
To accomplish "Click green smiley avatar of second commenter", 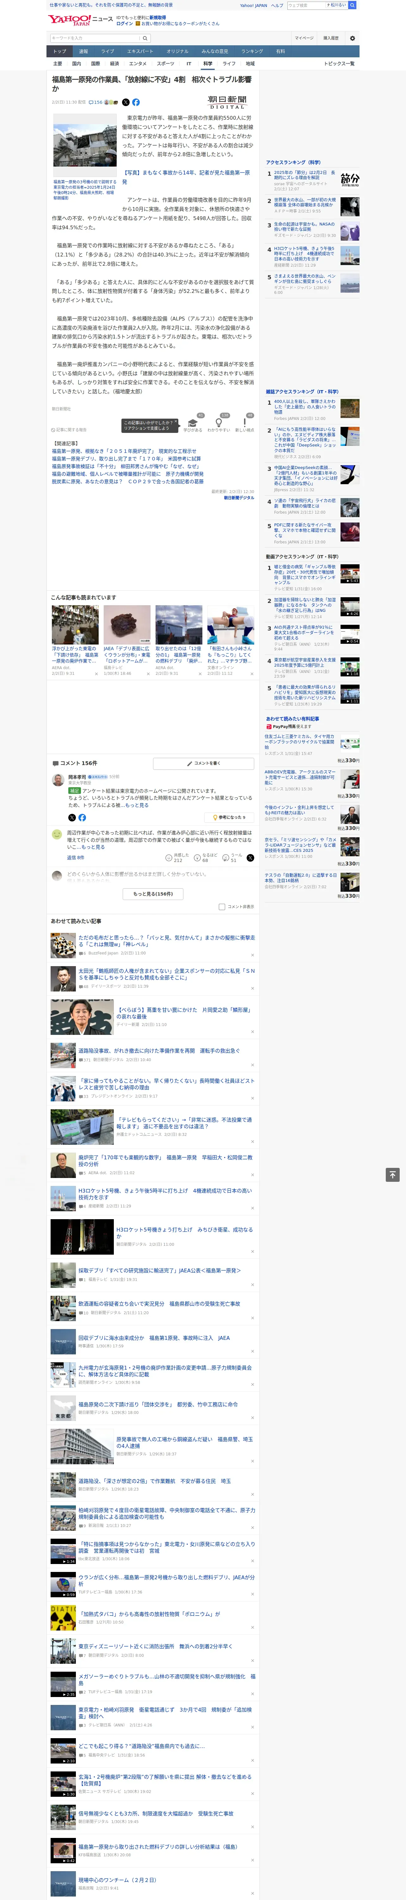I will pyautogui.click(x=57, y=834).
